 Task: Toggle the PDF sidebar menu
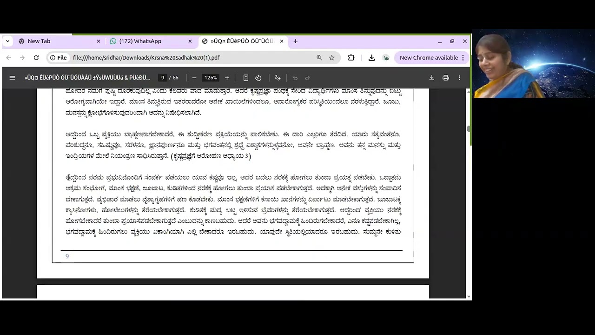(13, 78)
